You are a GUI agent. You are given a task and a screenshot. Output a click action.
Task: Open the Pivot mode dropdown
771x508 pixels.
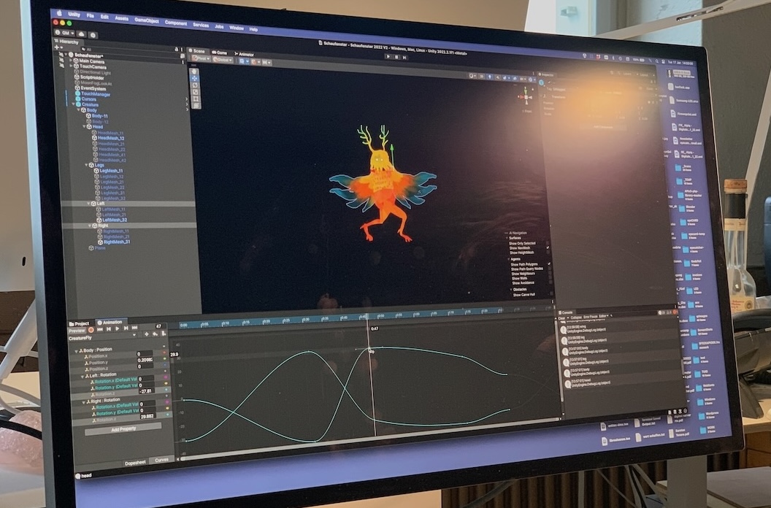pos(202,58)
